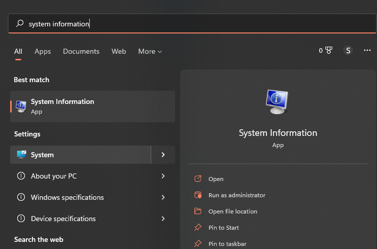Click the Open file location folder icon
This screenshot has width=377, height=249.
pos(198,211)
